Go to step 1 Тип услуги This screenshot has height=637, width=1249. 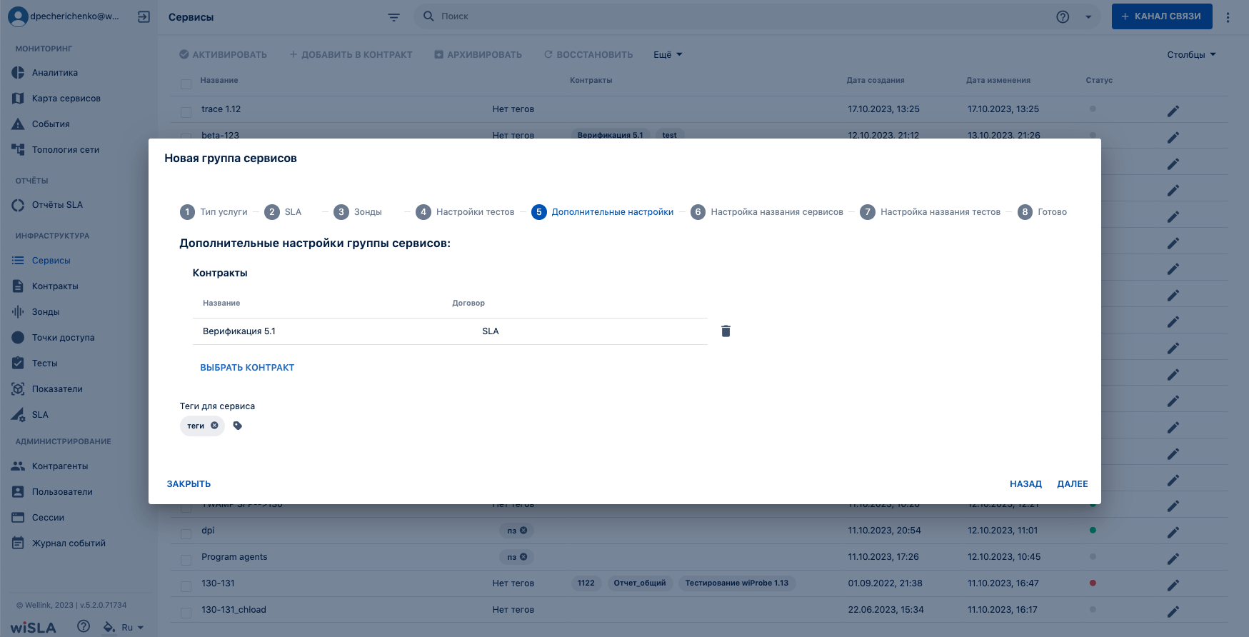tap(214, 212)
